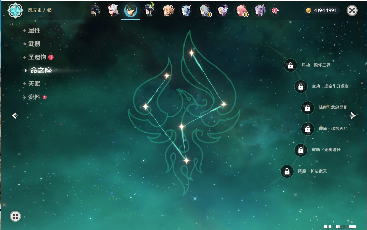Select the 降魔·护法夜叉 constellation label
This screenshot has height=230, width=367.
(313, 171)
